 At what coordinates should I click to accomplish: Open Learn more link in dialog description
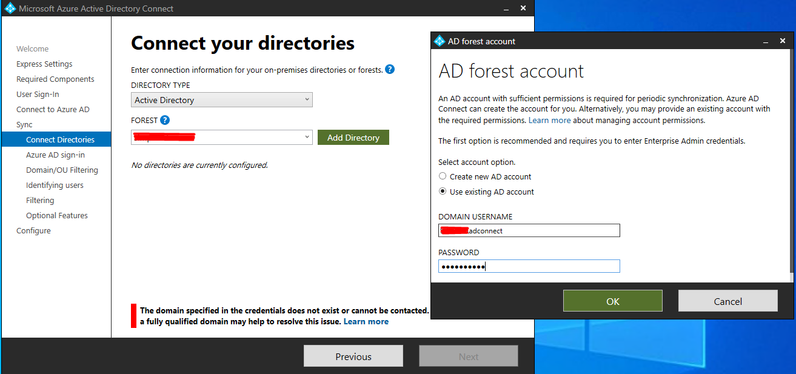(550, 120)
